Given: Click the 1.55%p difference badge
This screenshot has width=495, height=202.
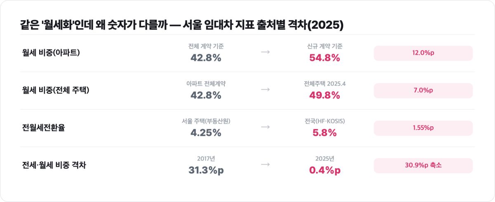Looking at the screenshot, I should pos(423,128).
